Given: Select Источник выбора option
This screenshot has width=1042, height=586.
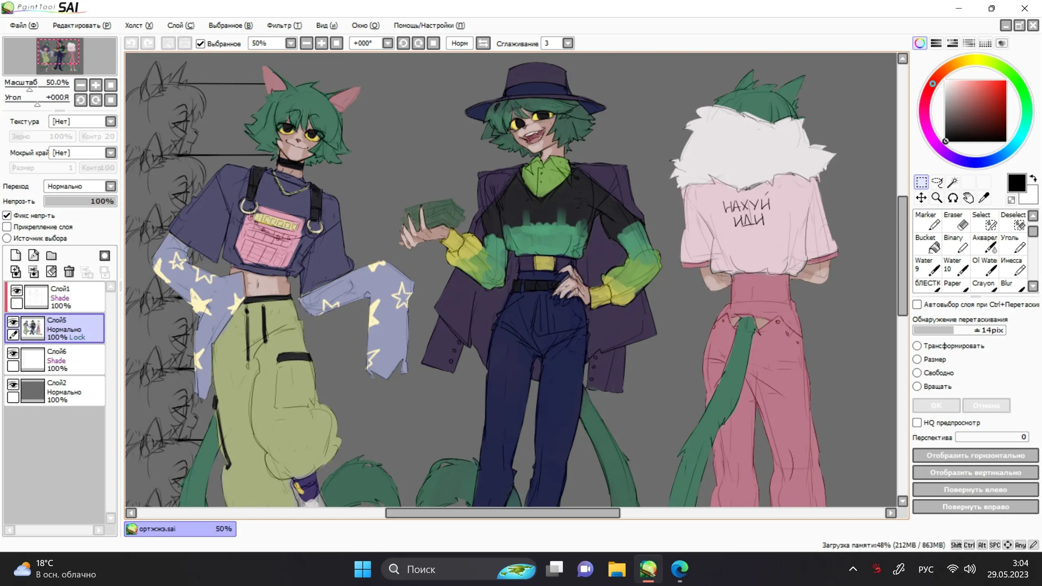Looking at the screenshot, I should point(7,238).
